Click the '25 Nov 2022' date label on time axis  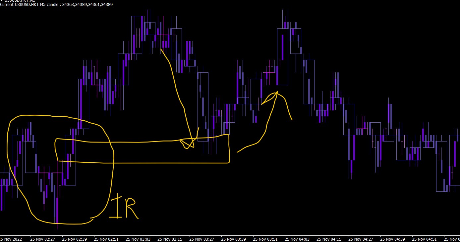(x=11, y=239)
